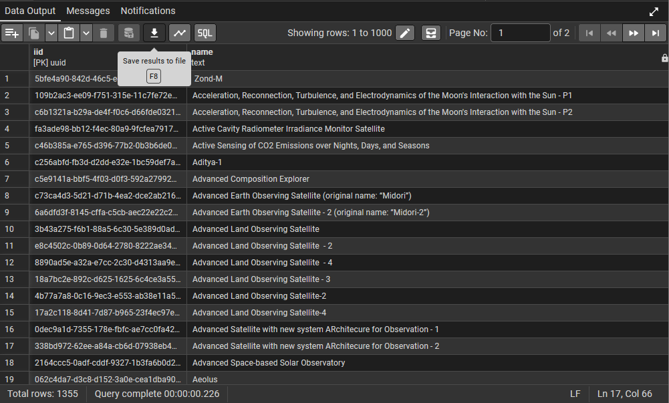This screenshot has height=403, width=669.
Task: Click the row layout form icon beside Page No
Action: click(431, 33)
